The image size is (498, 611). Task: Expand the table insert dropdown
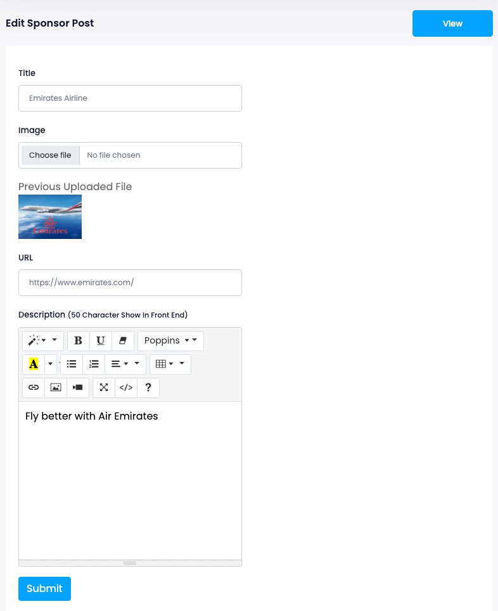[x=170, y=364]
